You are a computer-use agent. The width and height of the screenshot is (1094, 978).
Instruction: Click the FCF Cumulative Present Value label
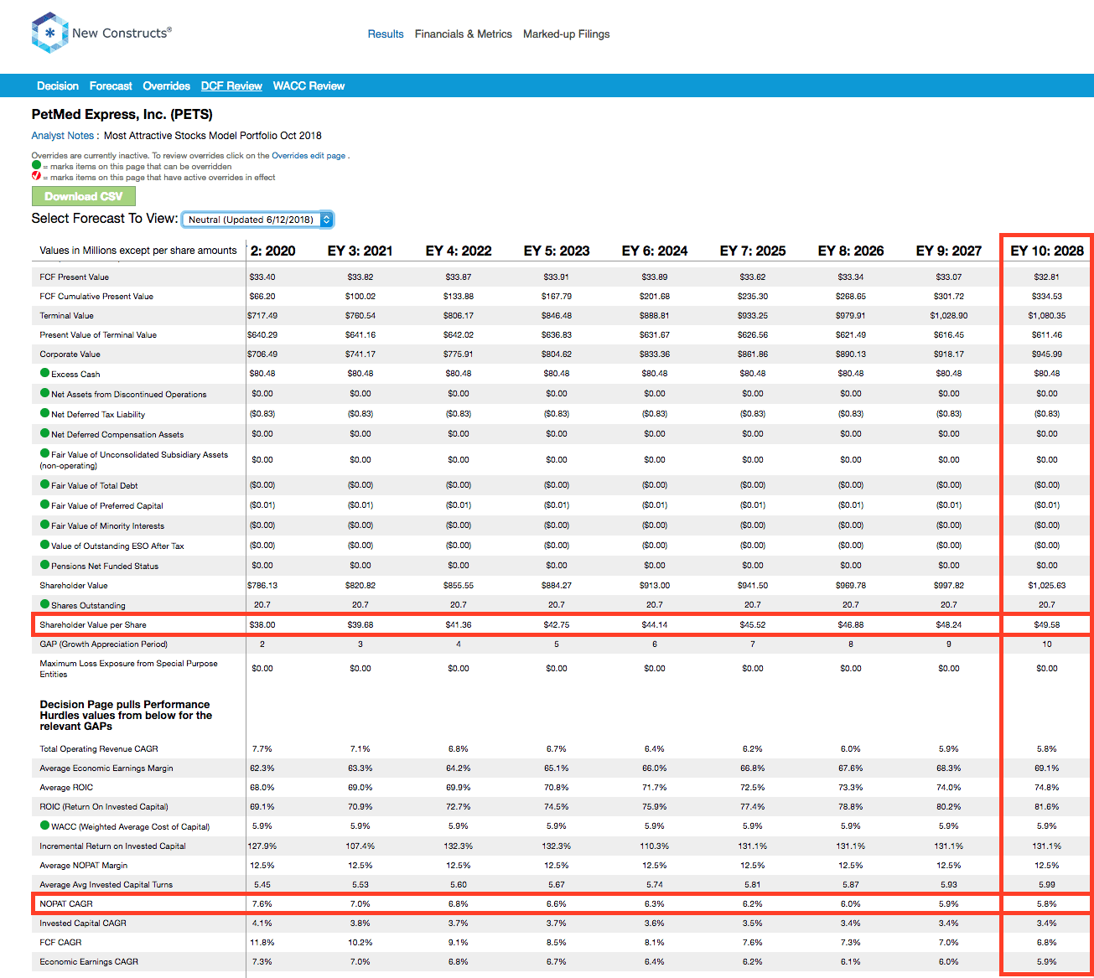[96, 296]
